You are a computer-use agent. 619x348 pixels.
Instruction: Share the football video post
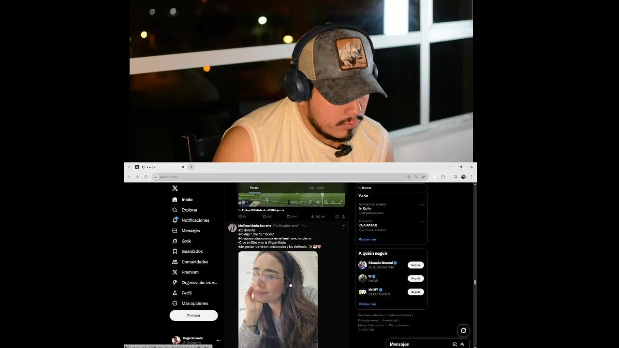(343, 217)
